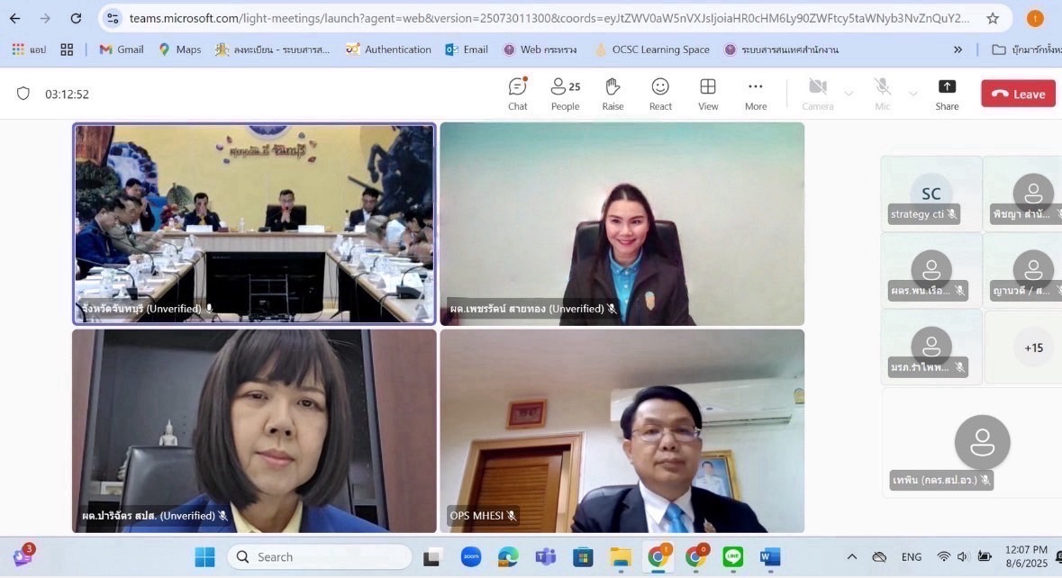Viewport: 1062px width, 578px height.
Task: Leave the meeting
Action: (x=1018, y=94)
